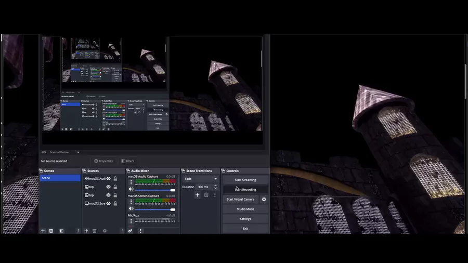The height and width of the screenshot is (263, 468).
Task: Lock the macOS Audio source
Action: (115, 179)
